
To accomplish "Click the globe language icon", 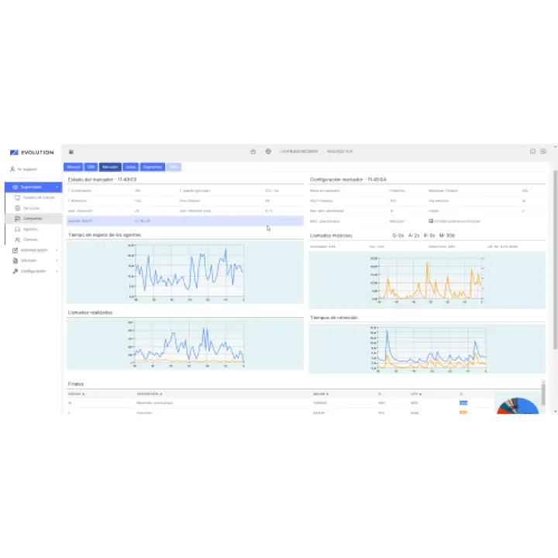I will pos(267,152).
